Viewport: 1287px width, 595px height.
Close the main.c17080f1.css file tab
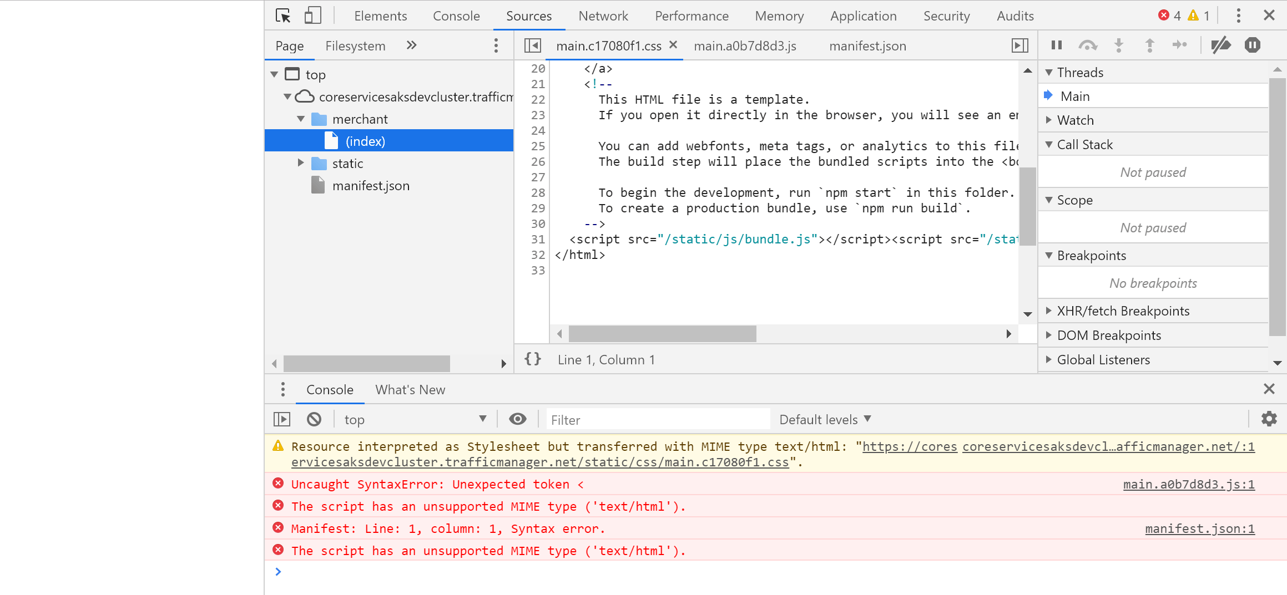click(673, 45)
